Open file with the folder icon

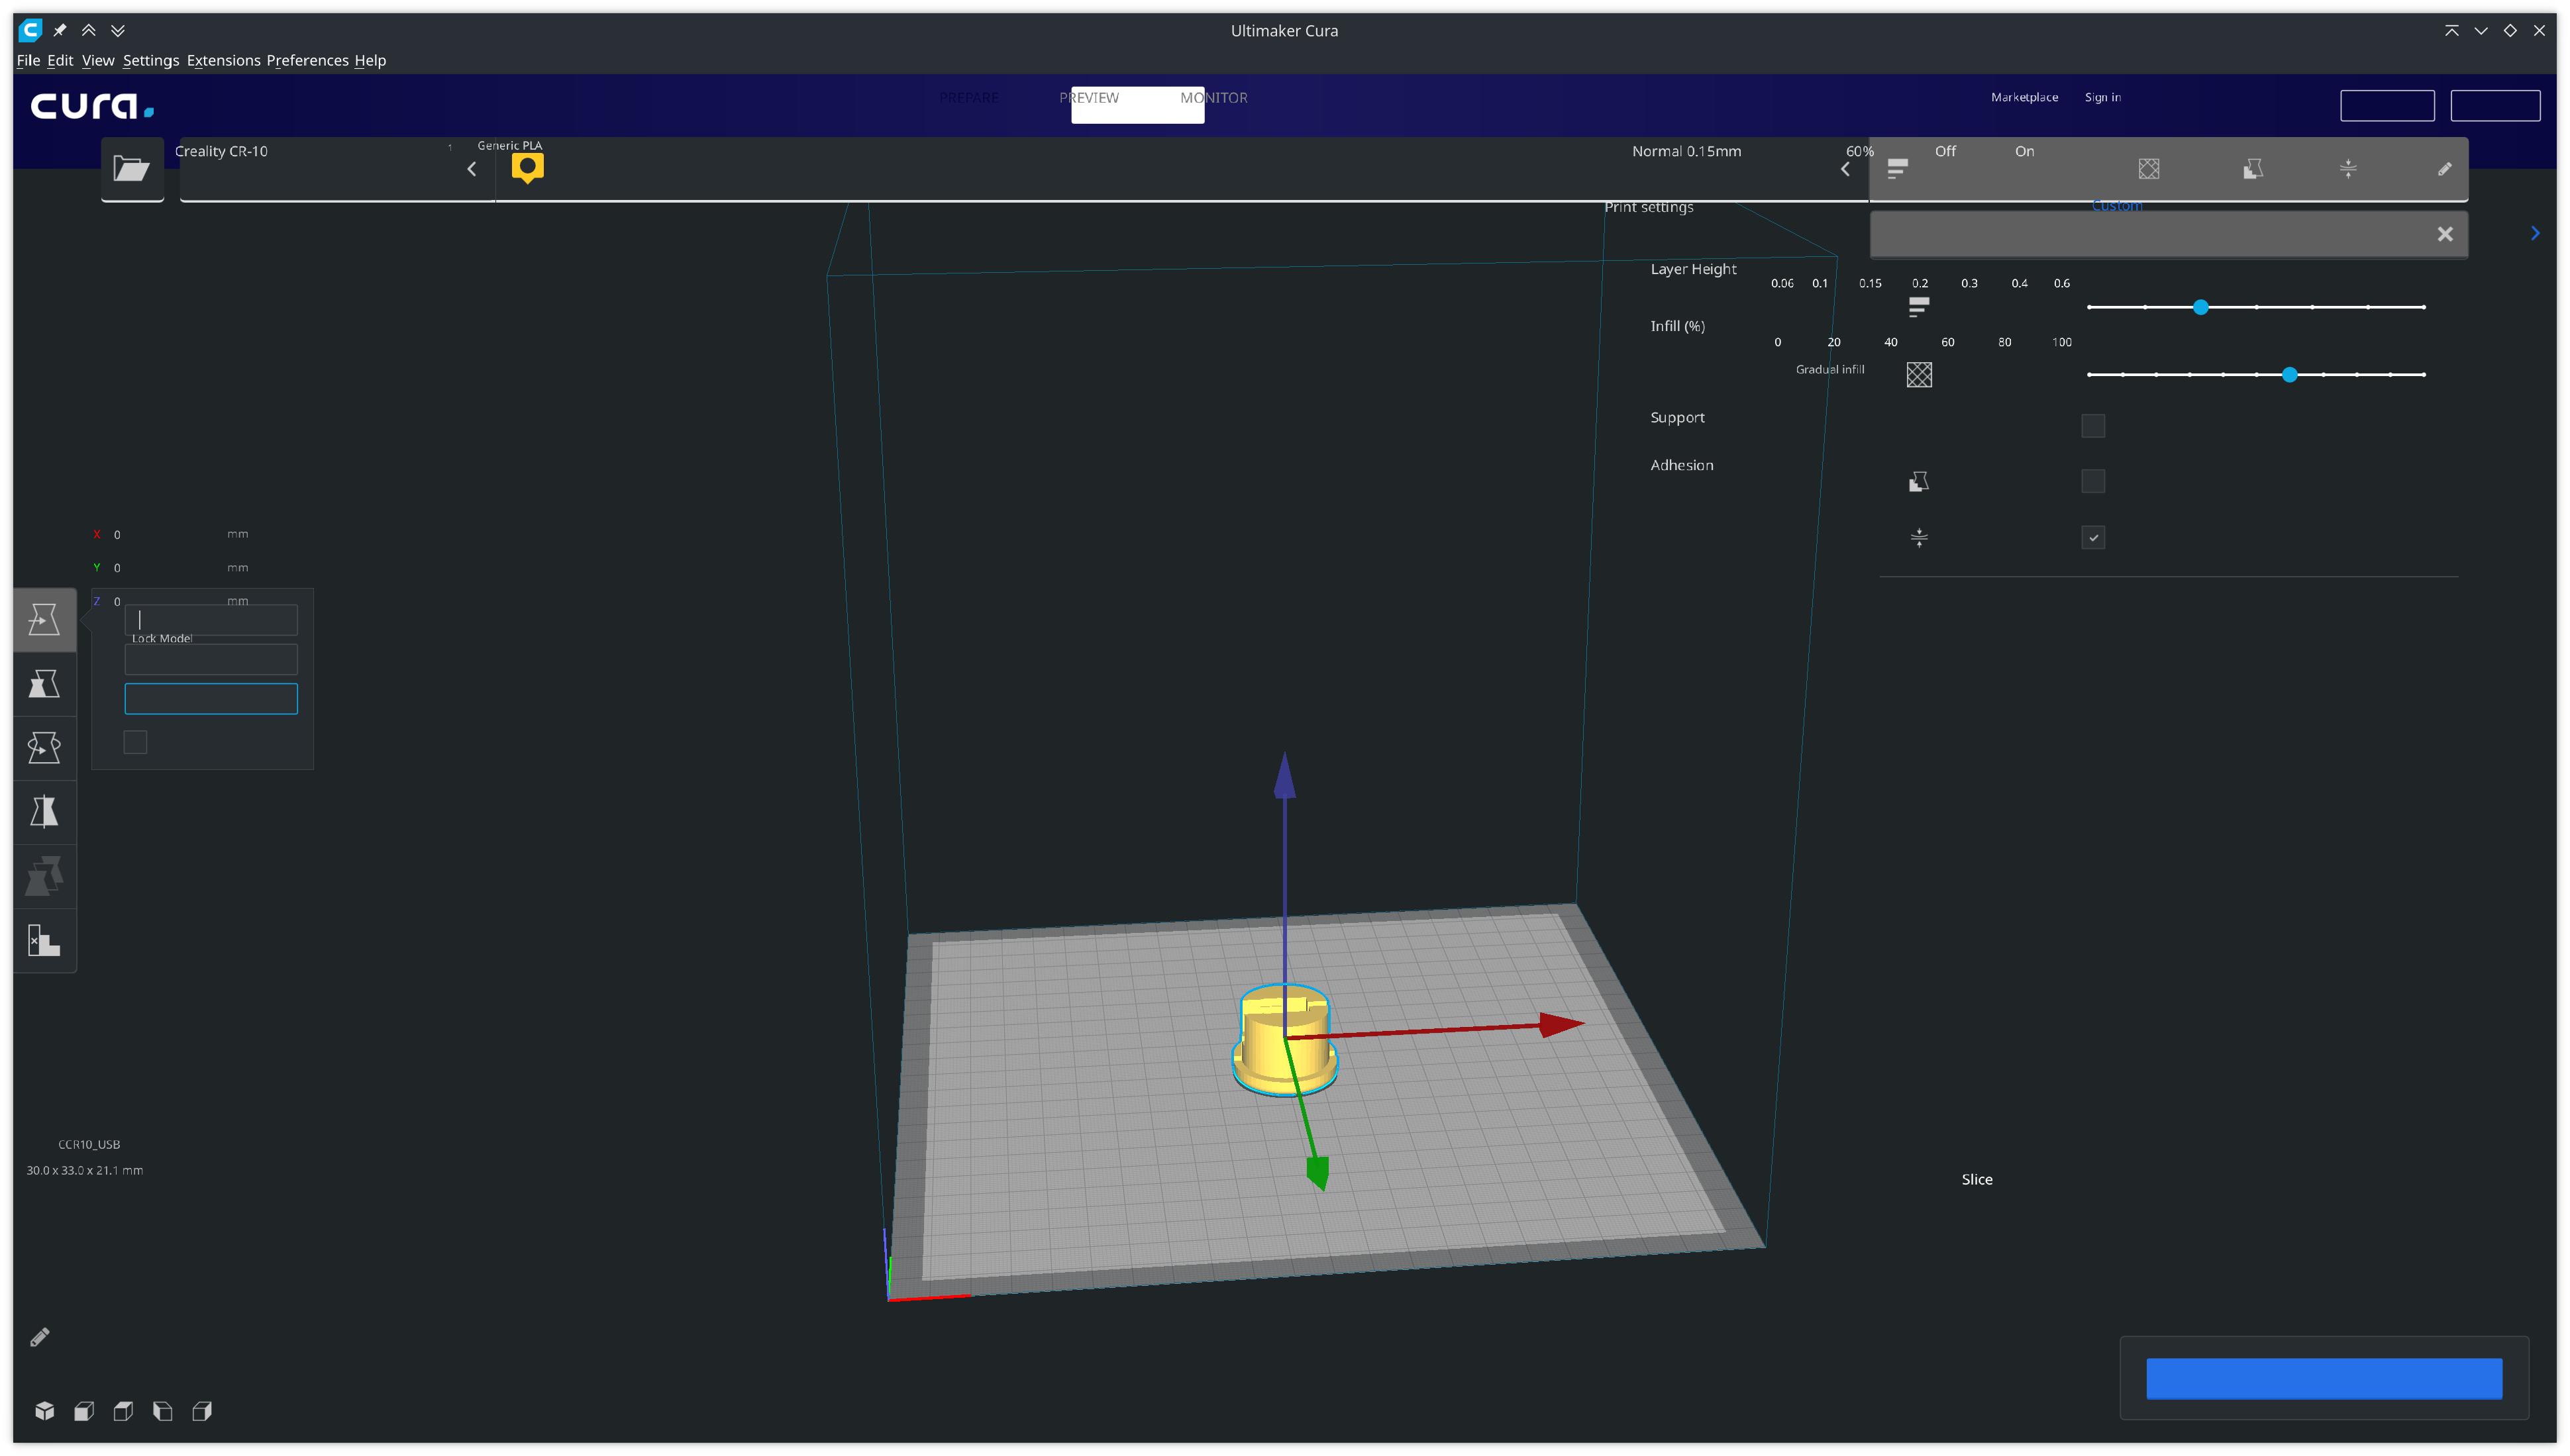(x=131, y=168)
